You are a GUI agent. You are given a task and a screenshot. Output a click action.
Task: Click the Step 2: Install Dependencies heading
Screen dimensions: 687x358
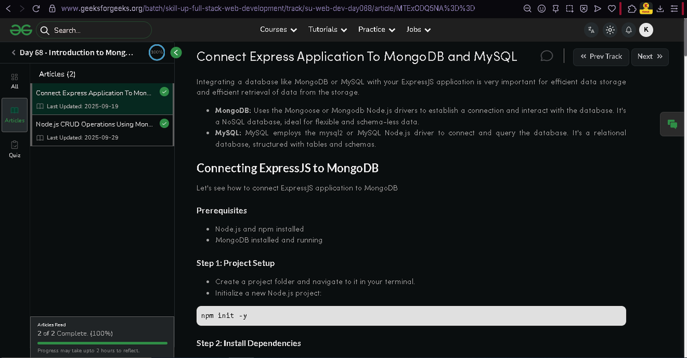tap(248, 343)
